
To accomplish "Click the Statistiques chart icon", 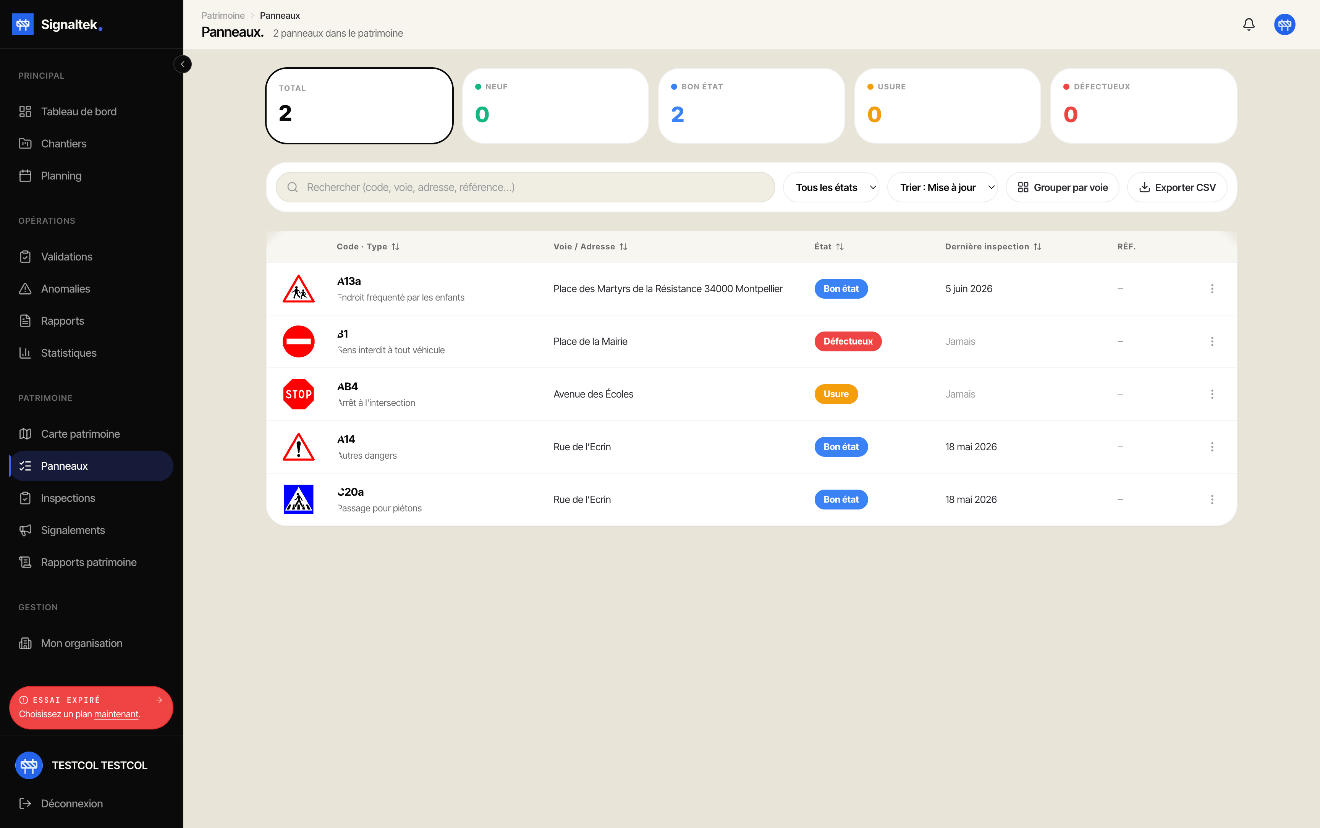I will 25,353.
